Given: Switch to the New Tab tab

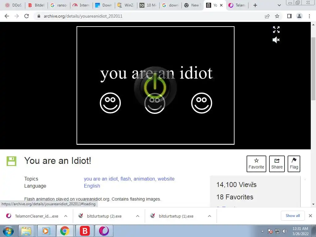Looking at the screenshot, I should point(193,5).
